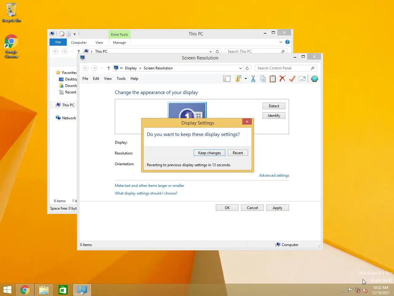Expand the ribbon chevron in This PC window
This screenshot has height=296, width=394.
[281, 42]
